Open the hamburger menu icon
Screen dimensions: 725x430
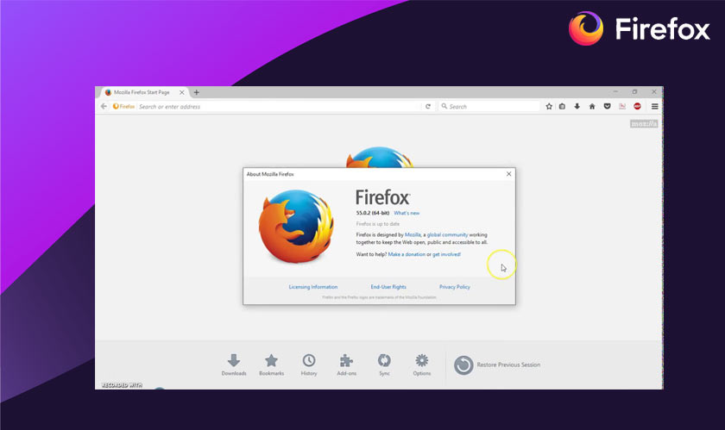[x=655, y=106]
